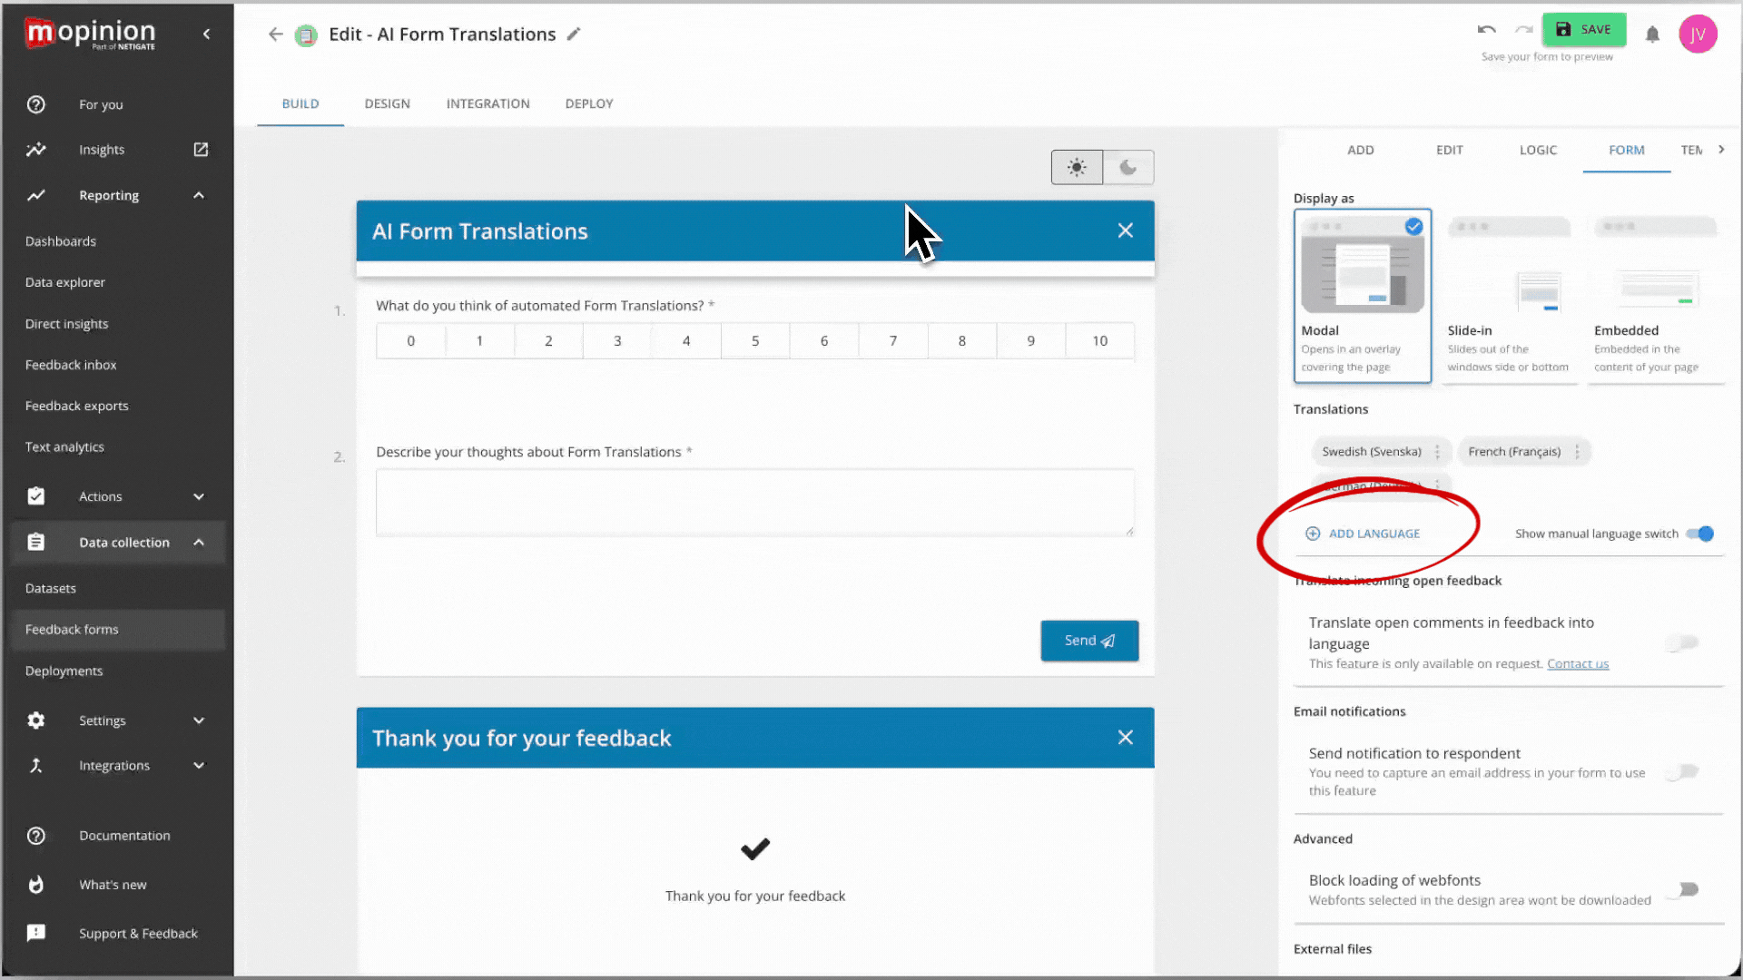This screenshot has height=980, width=1743.
Task: Click the plus icon of Add Language
Action: pyautogui.click(x=1313, y=534)
